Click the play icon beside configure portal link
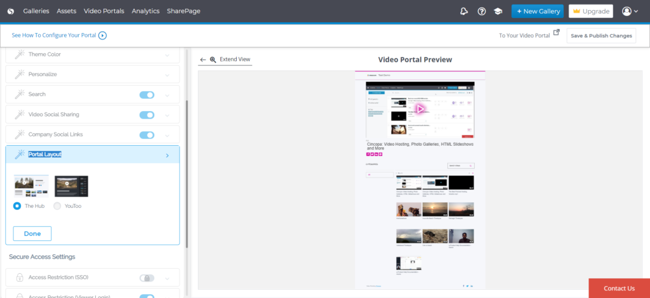Viewport: 650px width, 298px height. click(102, 36)
